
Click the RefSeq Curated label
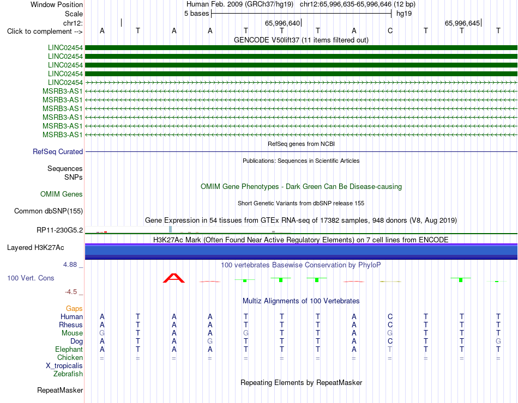(x=58, y=152)
